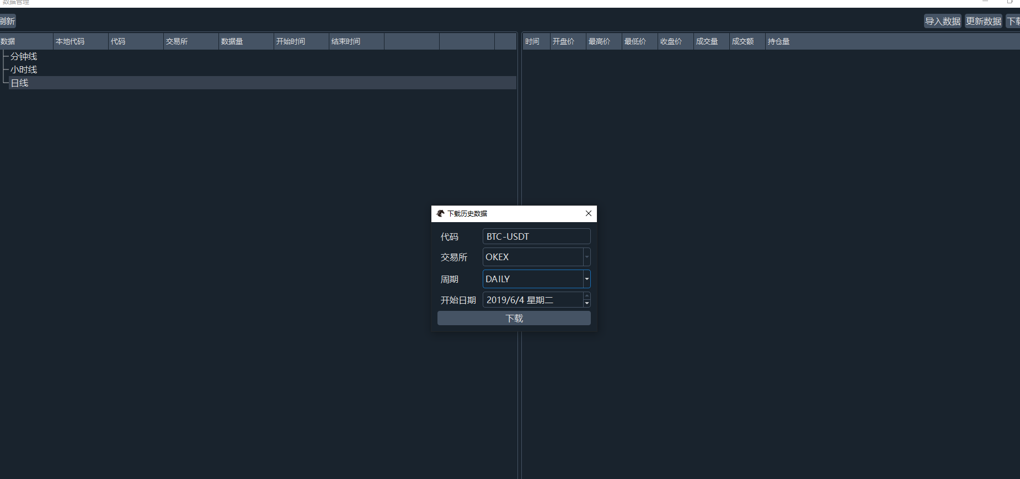
Task: Select the 小时线 tree item
Action: click(x=24, y=69)
